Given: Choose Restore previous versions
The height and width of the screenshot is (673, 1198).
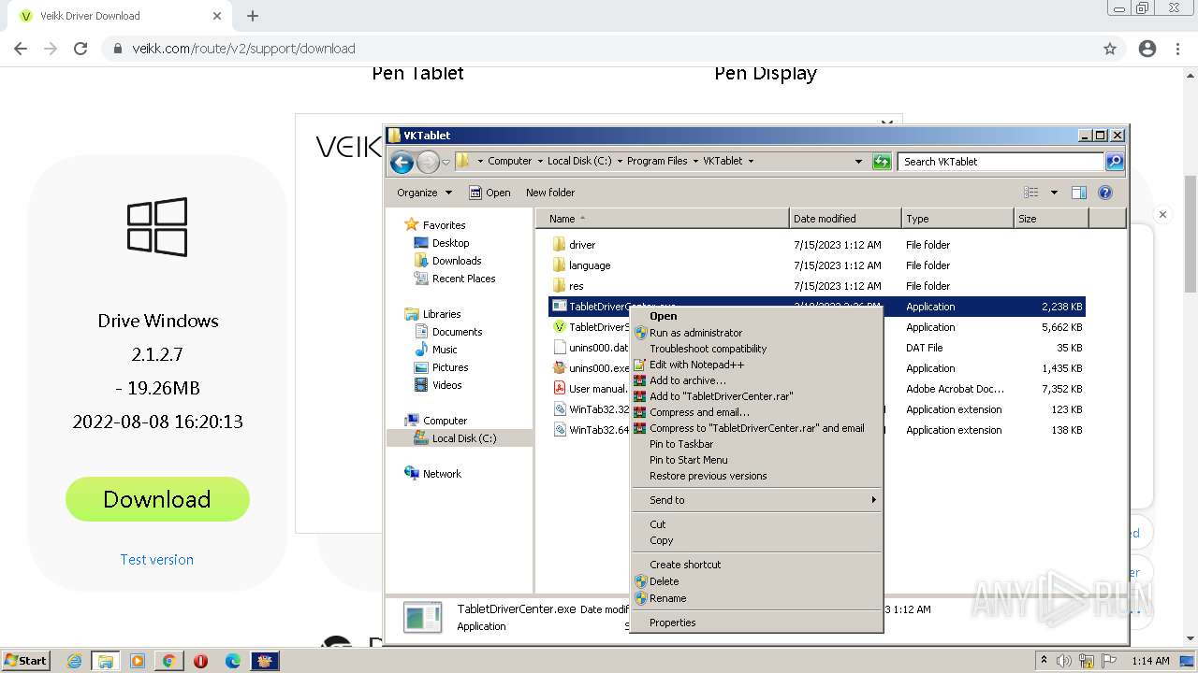Looking at the screenshot, I should (756, 476).
